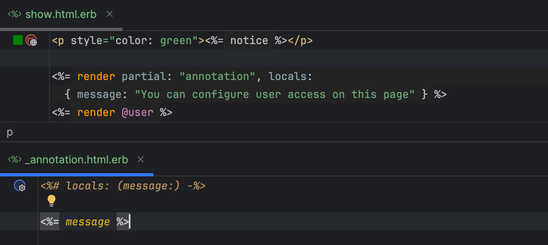Place cursor on "notice" in the first line
The height and width of the screenshot is (245, 548).
click(249, 40)
